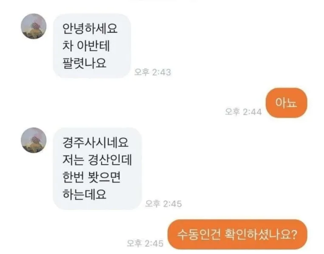
Task: Click the 오후 2:45 timestamp beside orange bubble
Action: click(145, 243)
